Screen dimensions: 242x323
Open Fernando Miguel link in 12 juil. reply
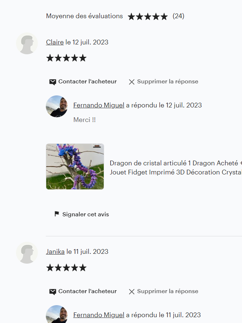coord(99,105)
